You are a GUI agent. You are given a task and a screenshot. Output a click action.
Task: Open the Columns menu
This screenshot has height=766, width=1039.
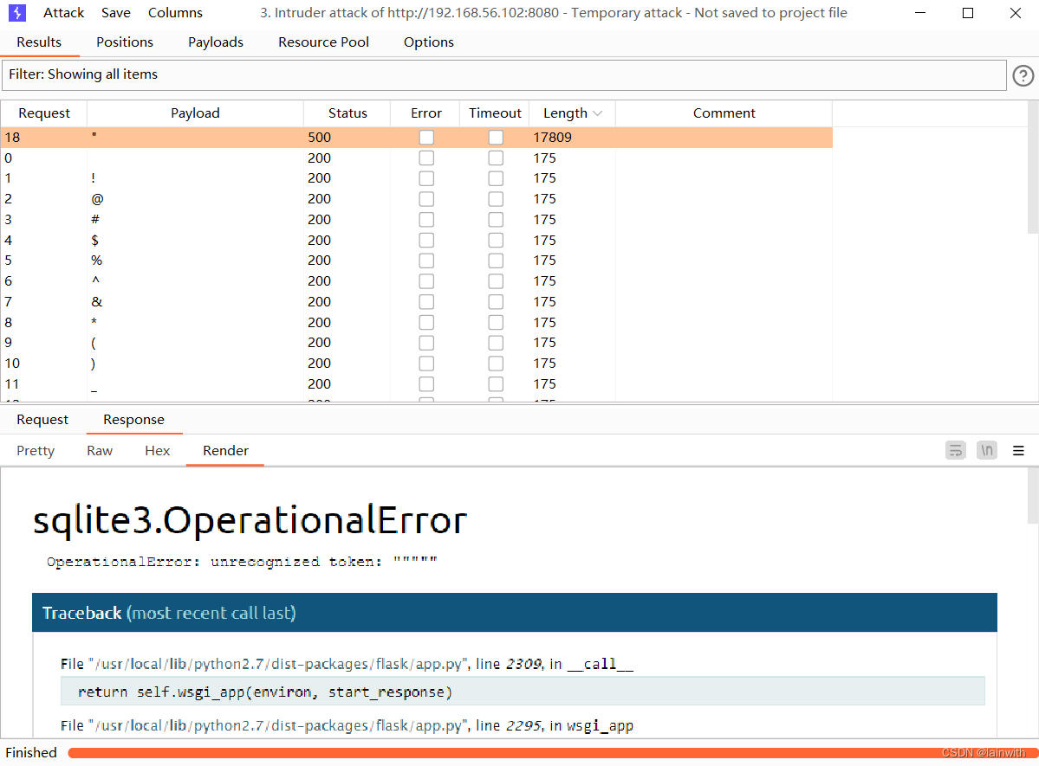175,13
